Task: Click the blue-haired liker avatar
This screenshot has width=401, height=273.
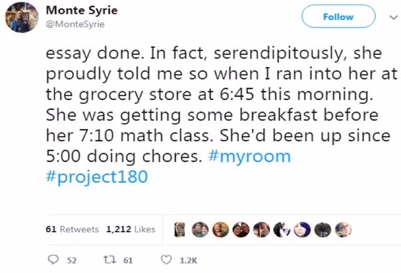Action: point(303,229)
